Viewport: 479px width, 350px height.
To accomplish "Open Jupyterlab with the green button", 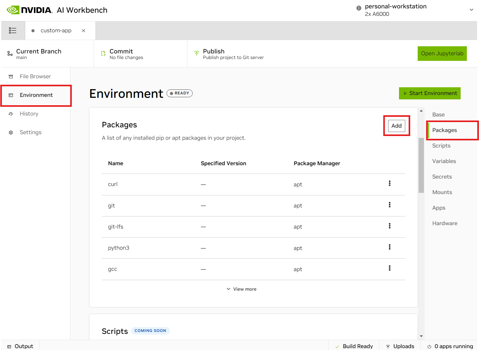I will point(442,53).
